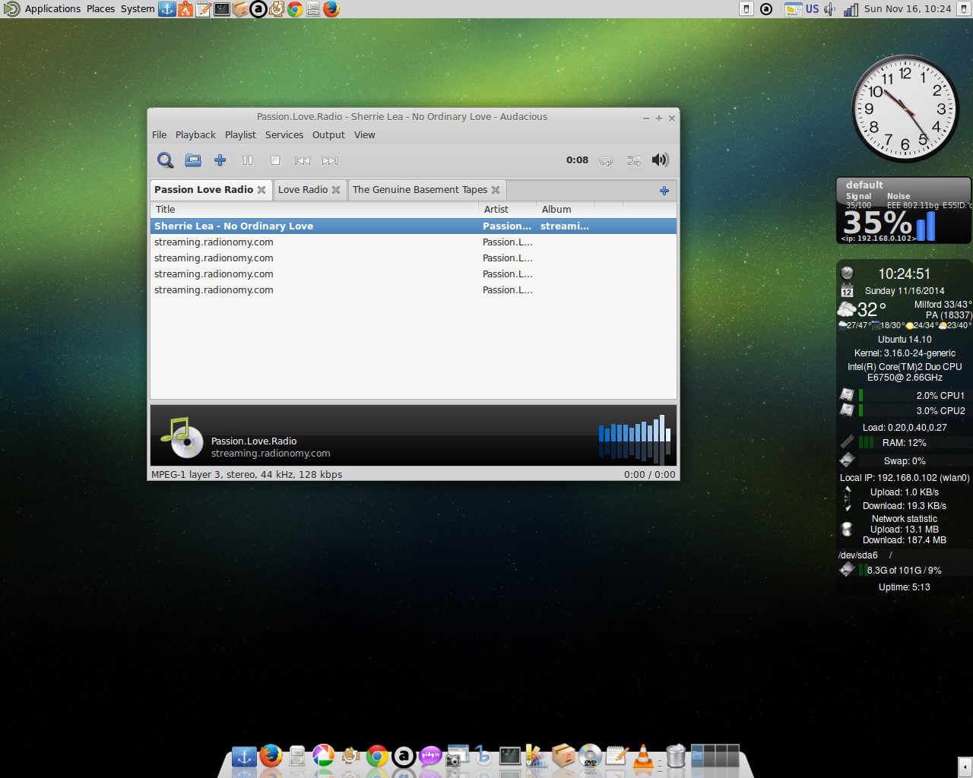Close the Passion Love Radio playlist tab
The height and width of the screenshot is (778, 973).
click(x=261, y=190)
